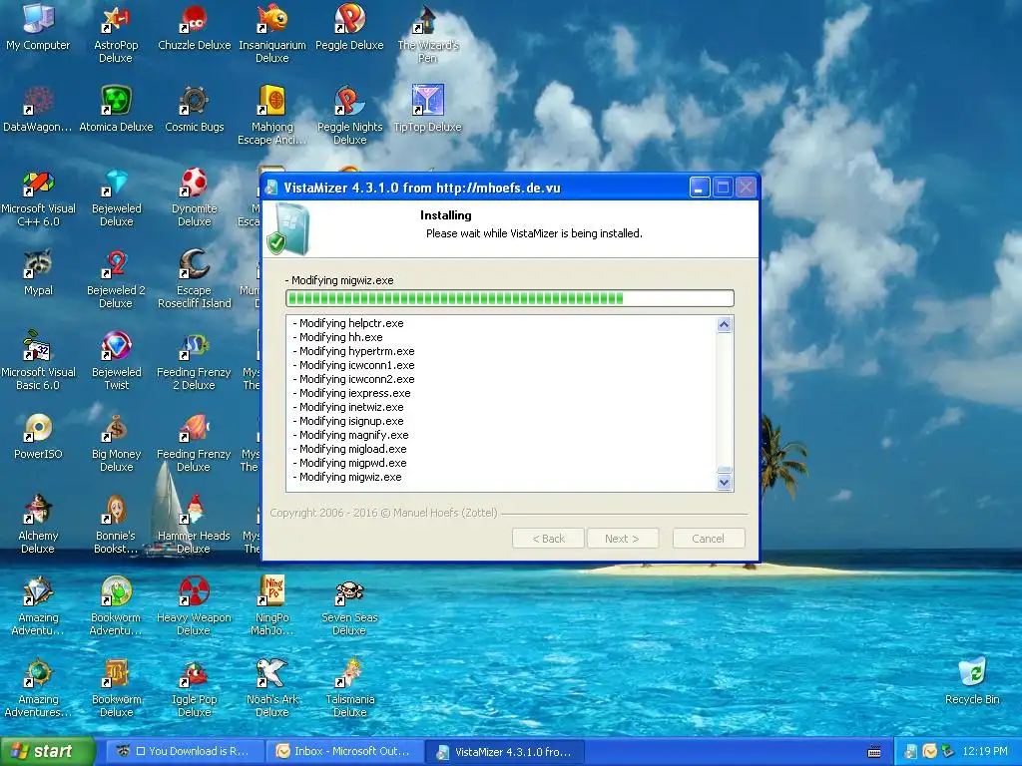Select 'Modifying migpwd.exe' log line
This screenshot has height=766, width=1022.
click(349, 463)
